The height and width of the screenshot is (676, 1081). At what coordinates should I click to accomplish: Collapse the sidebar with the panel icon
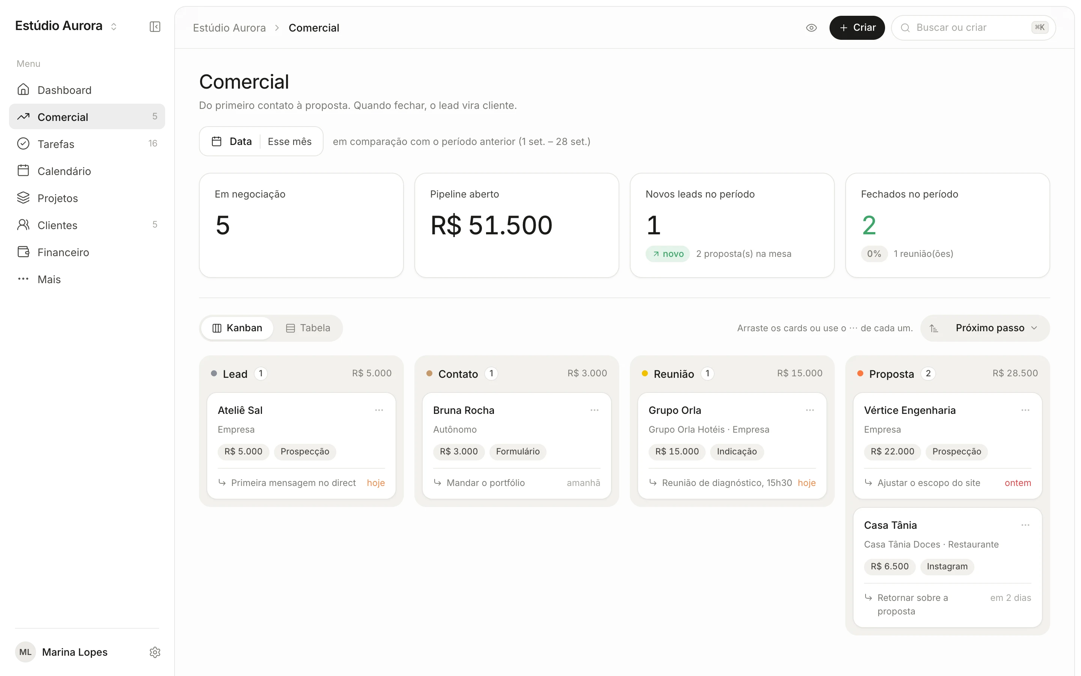tap(155, 27)
